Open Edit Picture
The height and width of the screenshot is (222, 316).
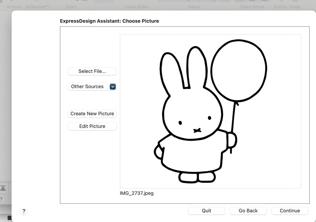(92, 126)
